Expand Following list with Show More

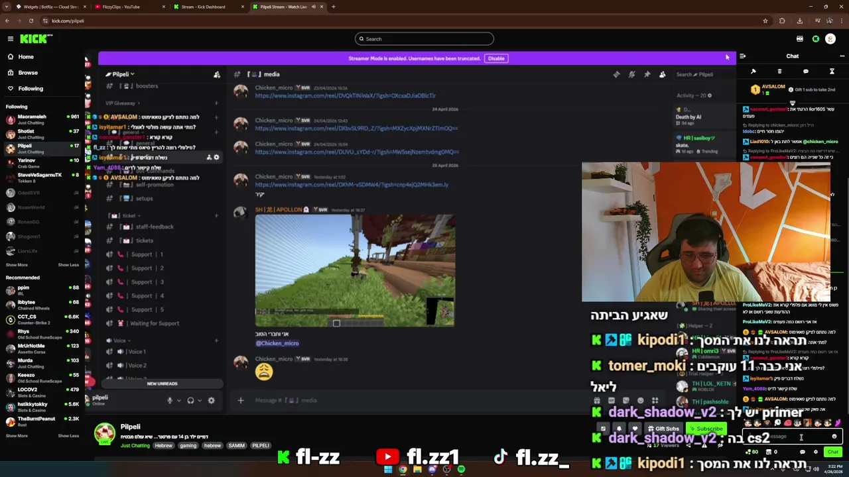point(17,265)
